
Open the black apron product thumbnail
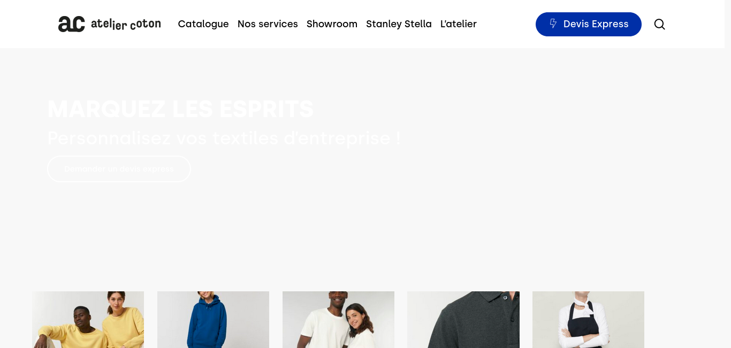click(x=588, y=320)
